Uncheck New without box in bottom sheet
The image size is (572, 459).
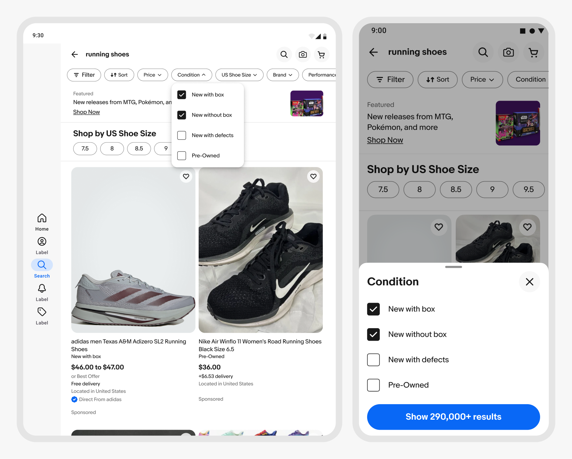(374, 335)
